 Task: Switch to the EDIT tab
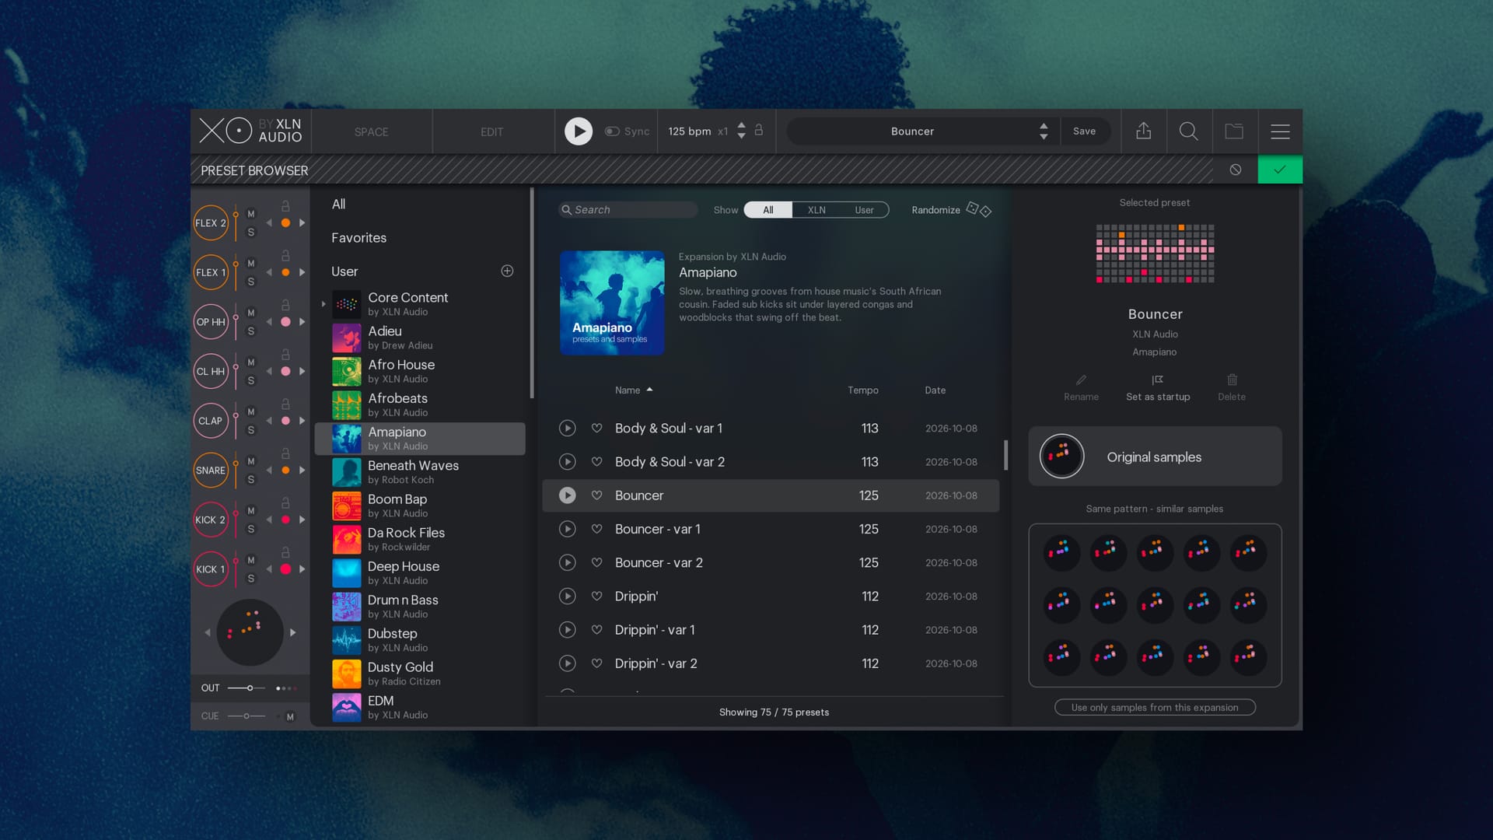tap(491, 131)
